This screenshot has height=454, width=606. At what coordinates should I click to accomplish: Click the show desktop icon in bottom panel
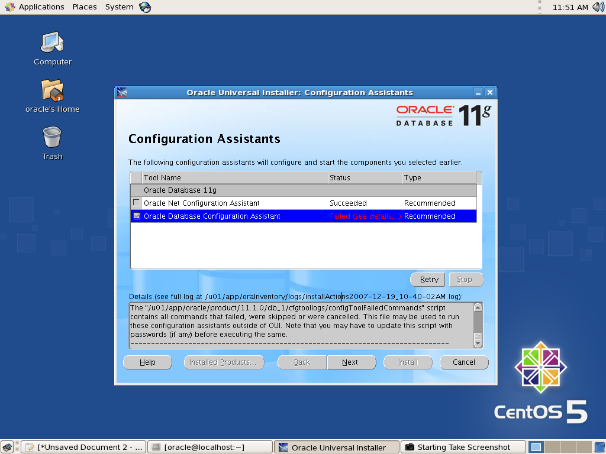tap(7, 447)
